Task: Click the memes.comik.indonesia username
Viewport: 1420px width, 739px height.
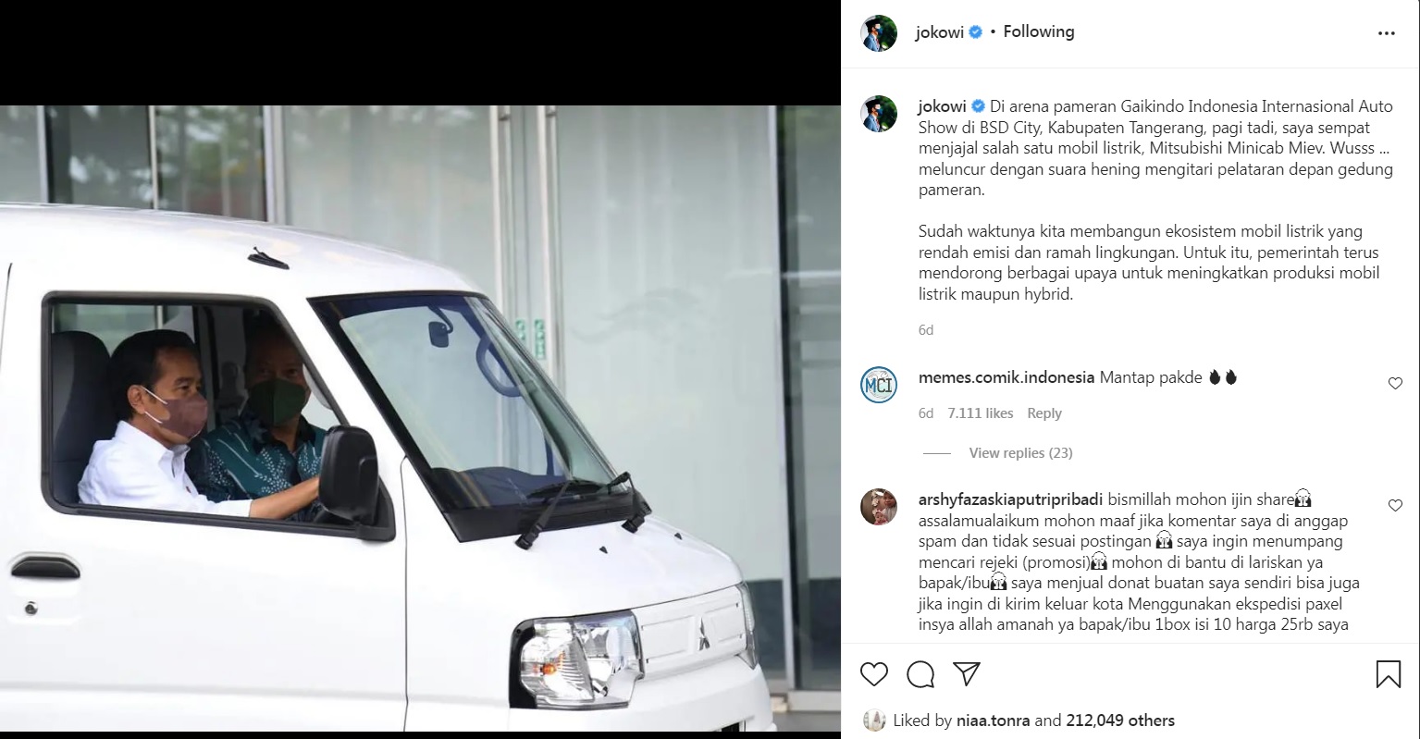Action: tap(1006, 377)
